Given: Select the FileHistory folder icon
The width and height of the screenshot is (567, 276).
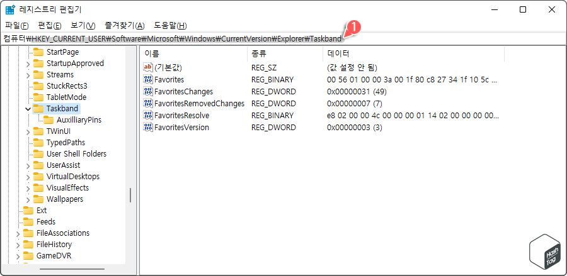Looking at the screenshot, I should click(x=28, y=245).
